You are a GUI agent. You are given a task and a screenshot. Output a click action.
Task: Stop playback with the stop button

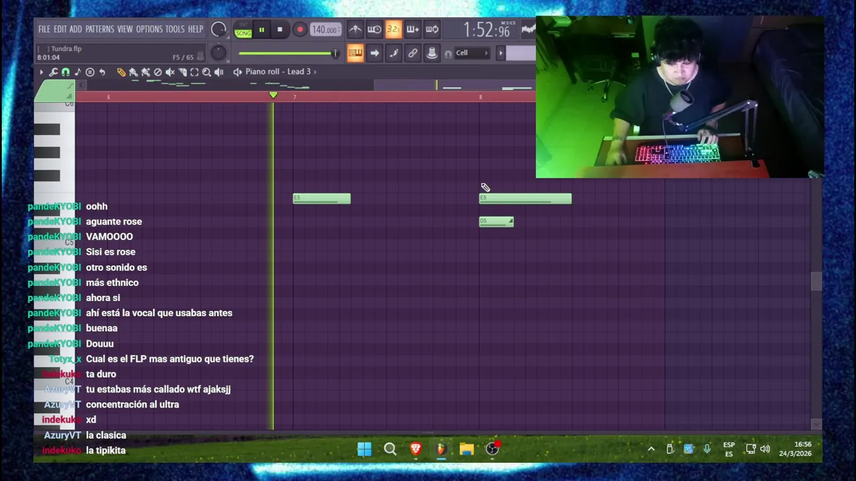(280, 29)
